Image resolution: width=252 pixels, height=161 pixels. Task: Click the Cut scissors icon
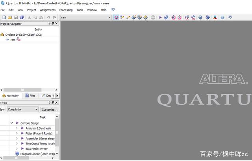click(29, 17)
